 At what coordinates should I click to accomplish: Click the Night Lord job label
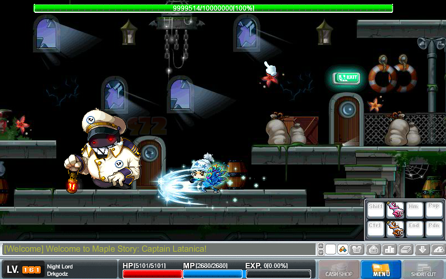(60, 267)
